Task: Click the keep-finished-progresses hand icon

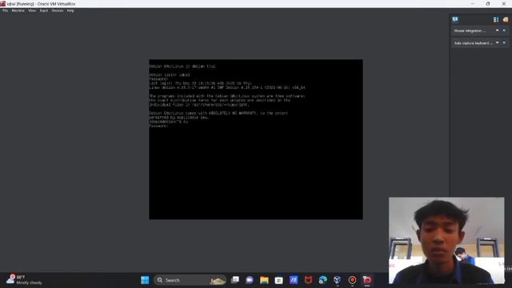Action: tap(506, 19)
